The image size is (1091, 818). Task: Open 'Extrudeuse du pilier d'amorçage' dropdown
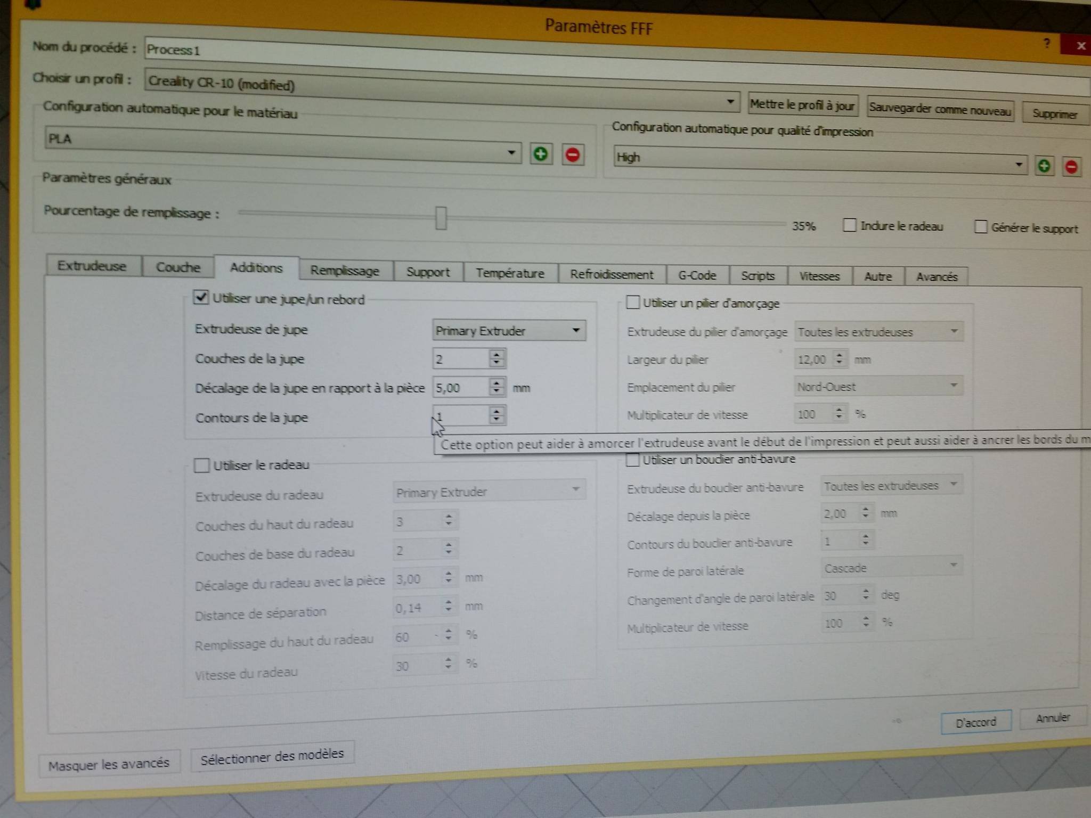point(878,331)
